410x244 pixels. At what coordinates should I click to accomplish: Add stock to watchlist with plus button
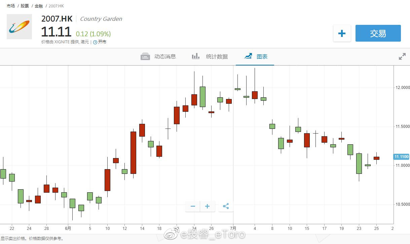click(342, 33)
